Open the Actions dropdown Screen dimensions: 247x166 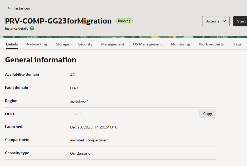point(216,21)
